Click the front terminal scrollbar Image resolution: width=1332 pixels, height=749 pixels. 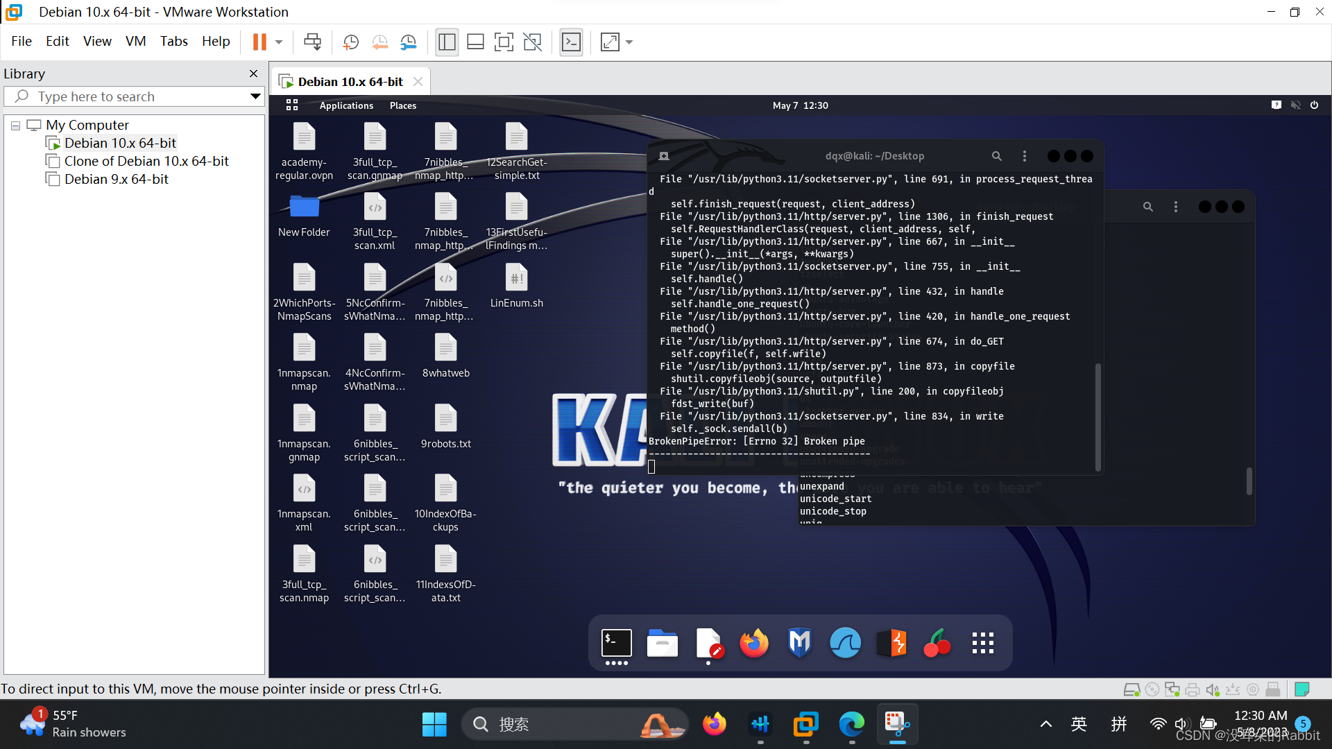pos(1098,417)
